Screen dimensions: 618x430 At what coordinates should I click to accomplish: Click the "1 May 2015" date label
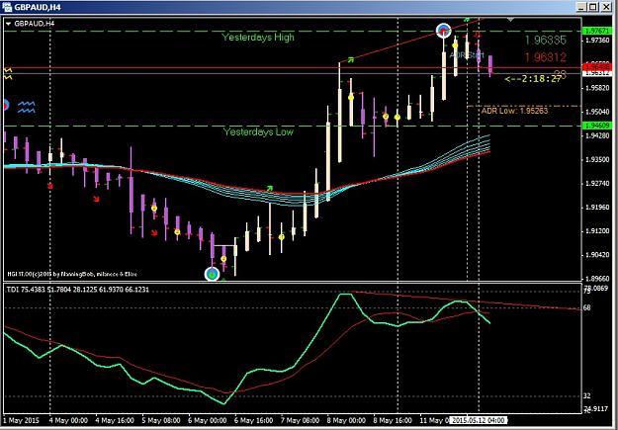pyautogui.click(x=23, y=420)
